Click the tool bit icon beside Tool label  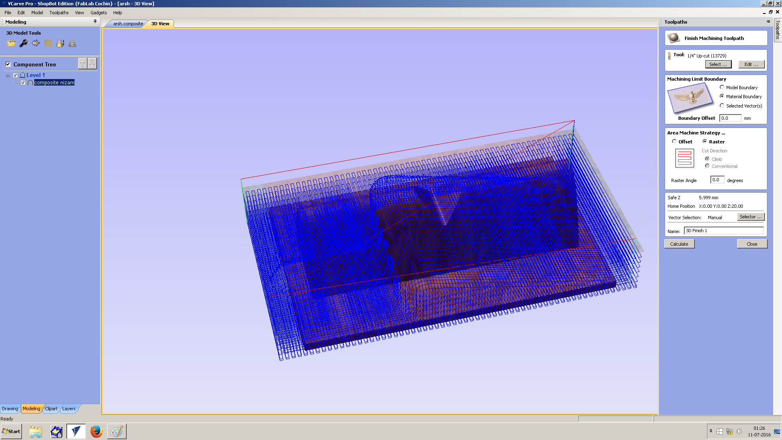669,56
